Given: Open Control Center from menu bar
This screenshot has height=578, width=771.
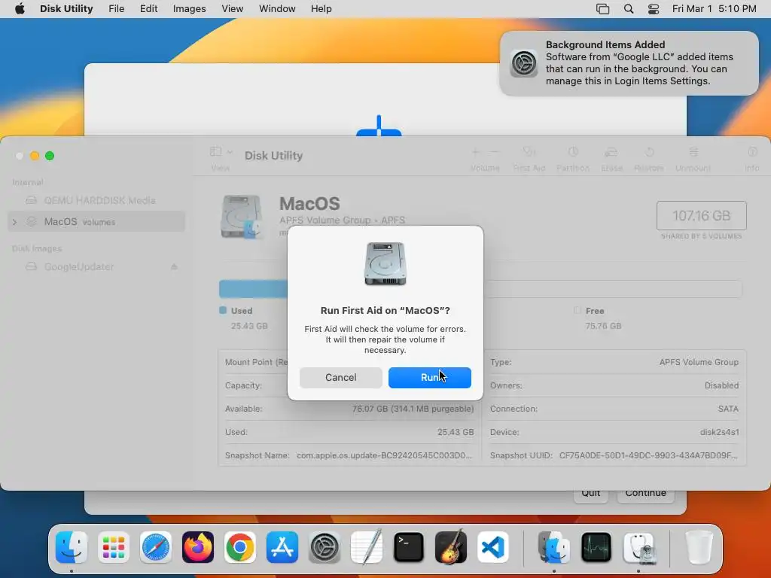Looking at the screenshot, I should tap(654, 9).
